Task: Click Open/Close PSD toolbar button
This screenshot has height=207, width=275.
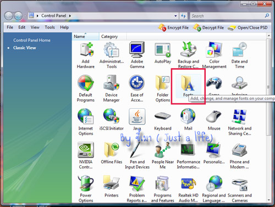Action: coord(248,27)
